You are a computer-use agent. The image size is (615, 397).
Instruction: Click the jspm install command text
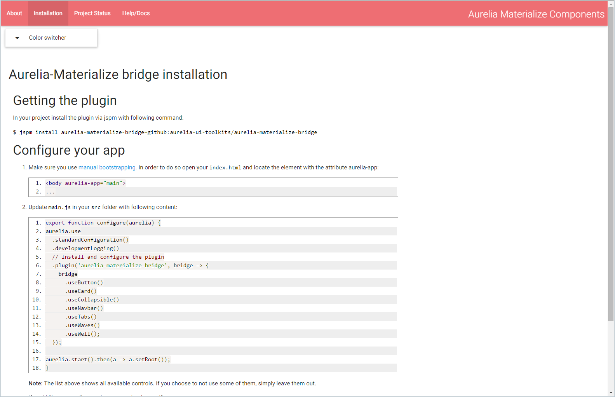point(165,132)
